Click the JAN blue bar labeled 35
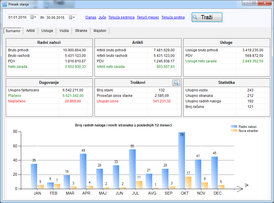Viewport: 274px width, 203px height. [x=34, y=176]
